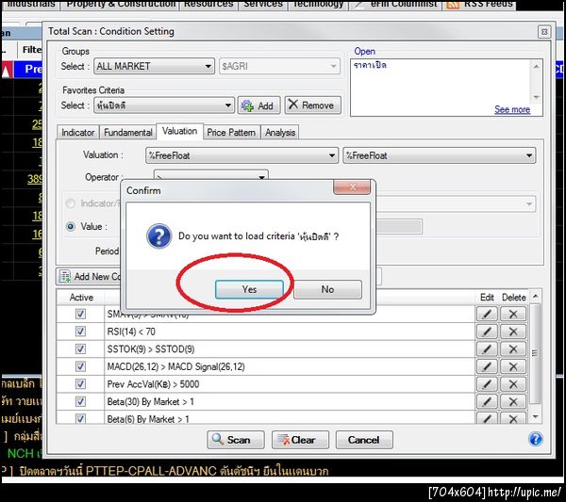Open the Groups ALL MARKET dropdown
The height and width of the screenshot is (502, 566).
[154, 66]
